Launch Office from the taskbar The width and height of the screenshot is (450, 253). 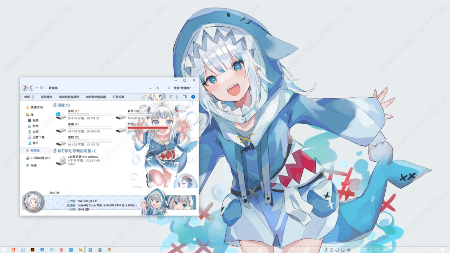[13, 250]
